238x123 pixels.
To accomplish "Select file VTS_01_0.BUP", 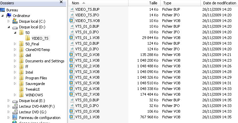I will click(87, 26).
